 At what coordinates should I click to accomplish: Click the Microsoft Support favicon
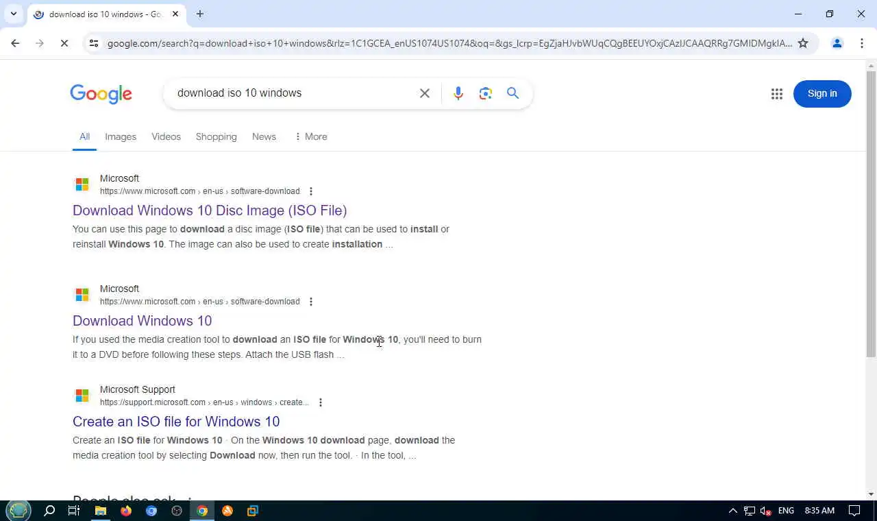[x=82, y=396]
